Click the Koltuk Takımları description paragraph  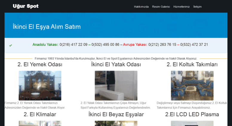coord(192,105)
